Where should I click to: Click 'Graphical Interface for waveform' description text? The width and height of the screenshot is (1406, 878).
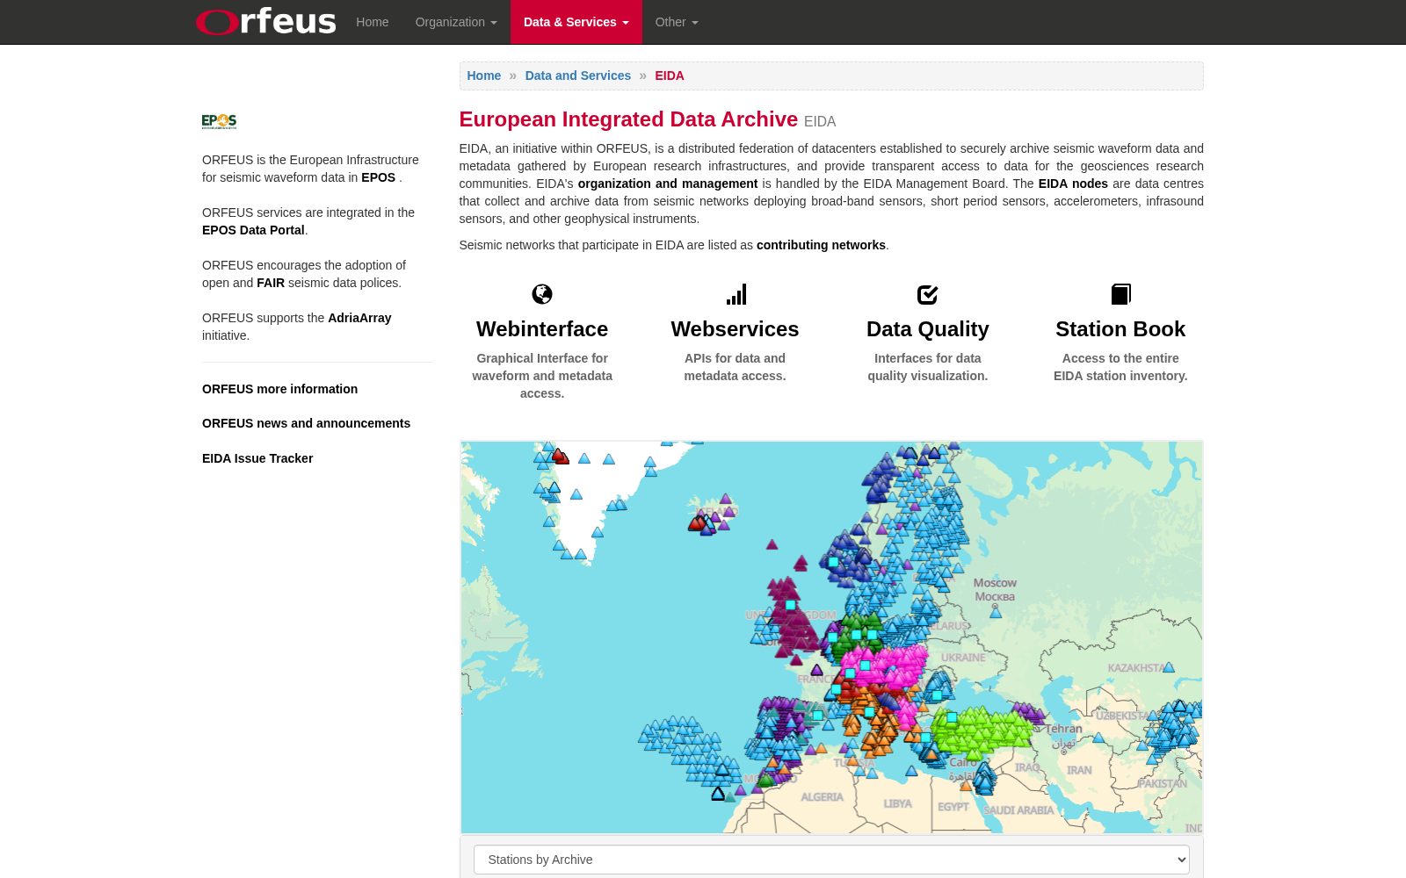tap(542, 376)
